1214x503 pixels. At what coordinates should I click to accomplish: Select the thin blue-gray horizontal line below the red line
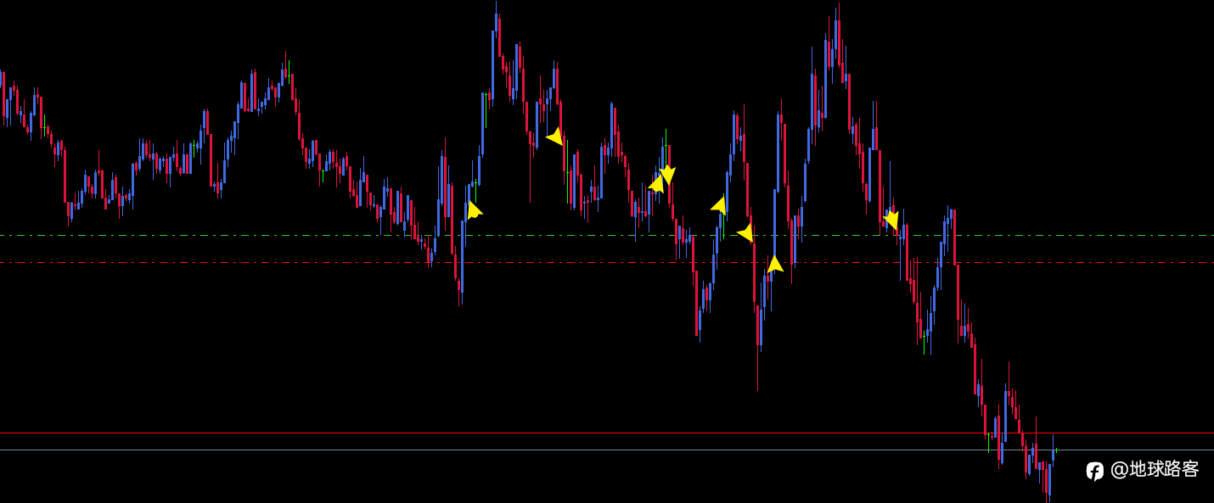(607, 450)
